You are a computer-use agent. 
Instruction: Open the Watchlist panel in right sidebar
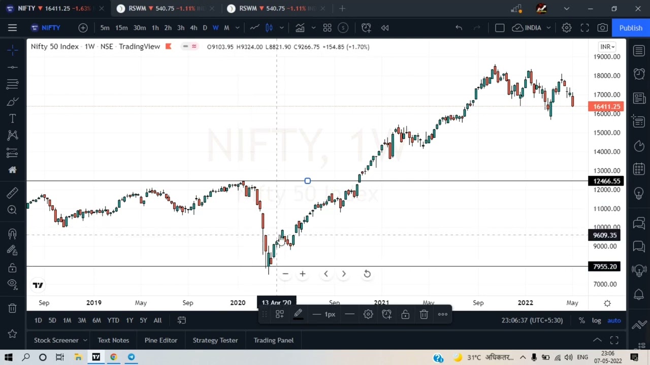tap(639, 50)
